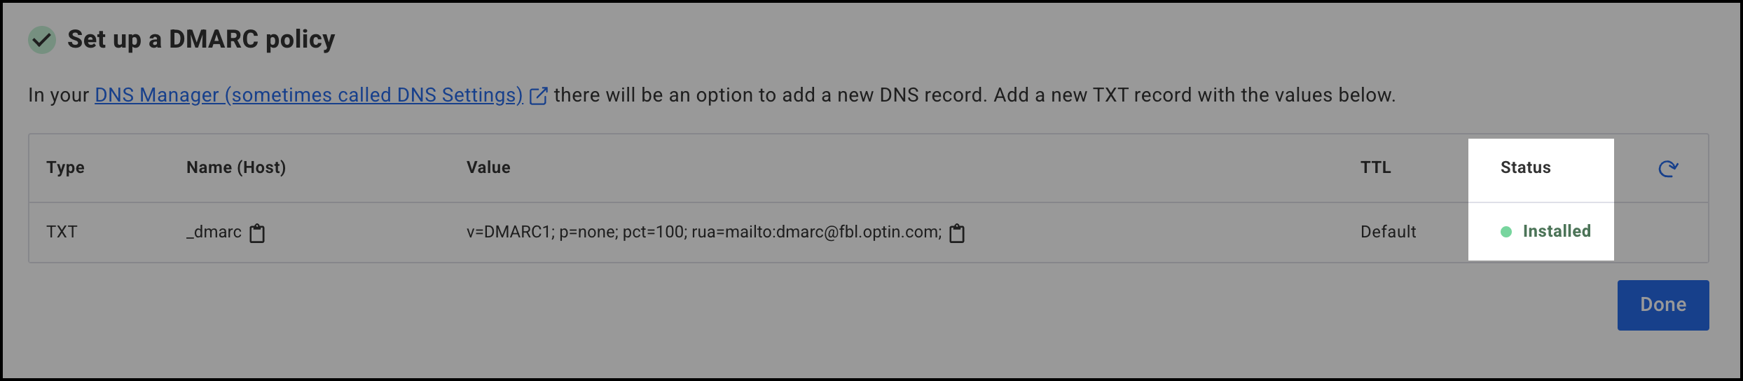Viewport: 1743px width, 381px height.
Task: Copy the DMARC record value
Action: pos(956,233)
